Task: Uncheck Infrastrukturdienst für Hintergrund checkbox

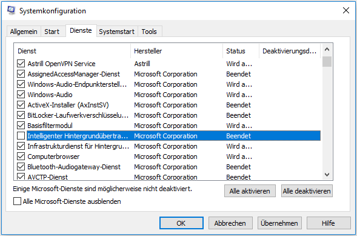Action: pyautogui.click(x=21, y=146)
